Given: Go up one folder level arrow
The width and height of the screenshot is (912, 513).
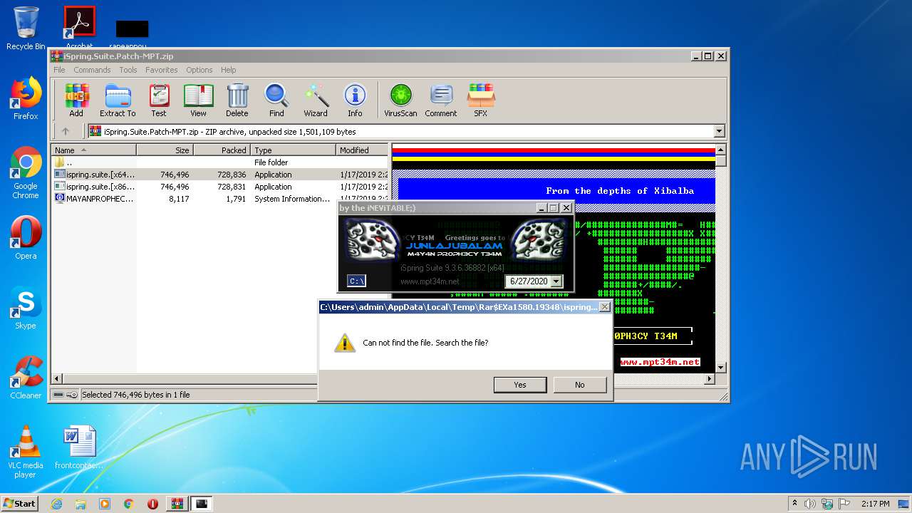Looking at the screenshot, I should [66, 131].
